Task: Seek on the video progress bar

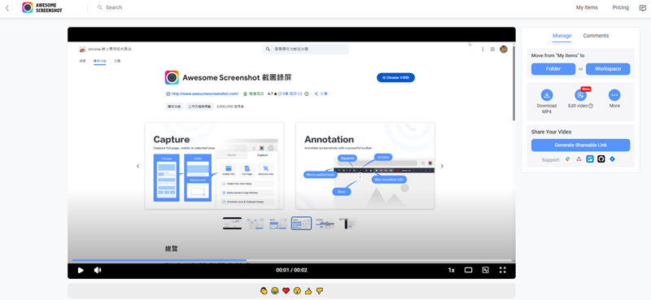Action: [x=291, y=261]
